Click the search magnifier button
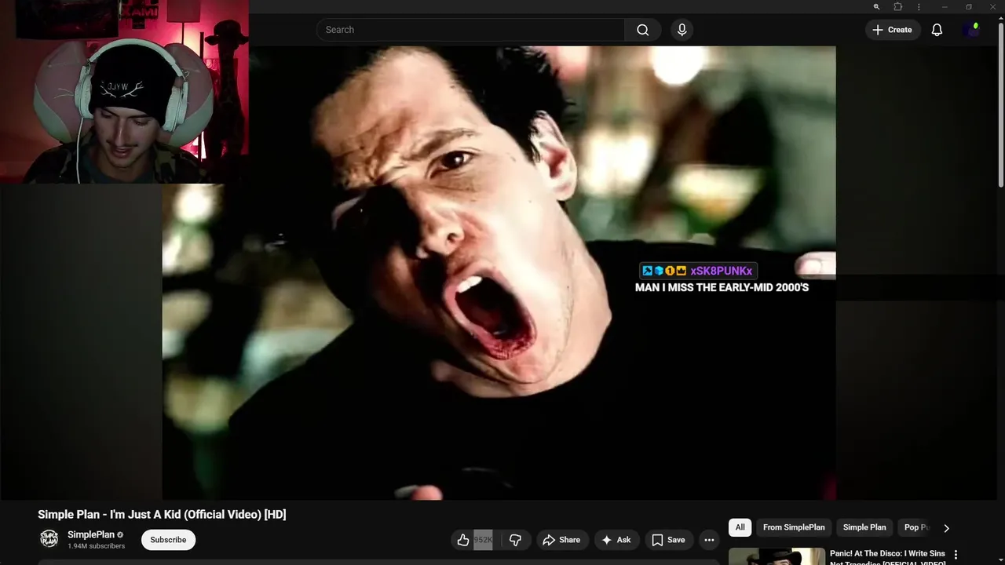The image size is (1005, 565). [x=643, y=30]
